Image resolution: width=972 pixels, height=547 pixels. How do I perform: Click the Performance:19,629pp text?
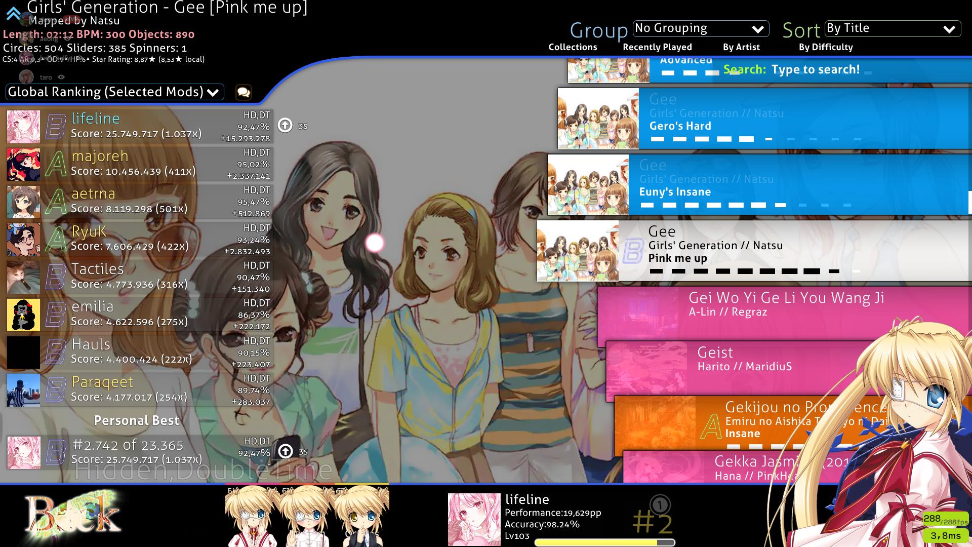click(553, 513)
